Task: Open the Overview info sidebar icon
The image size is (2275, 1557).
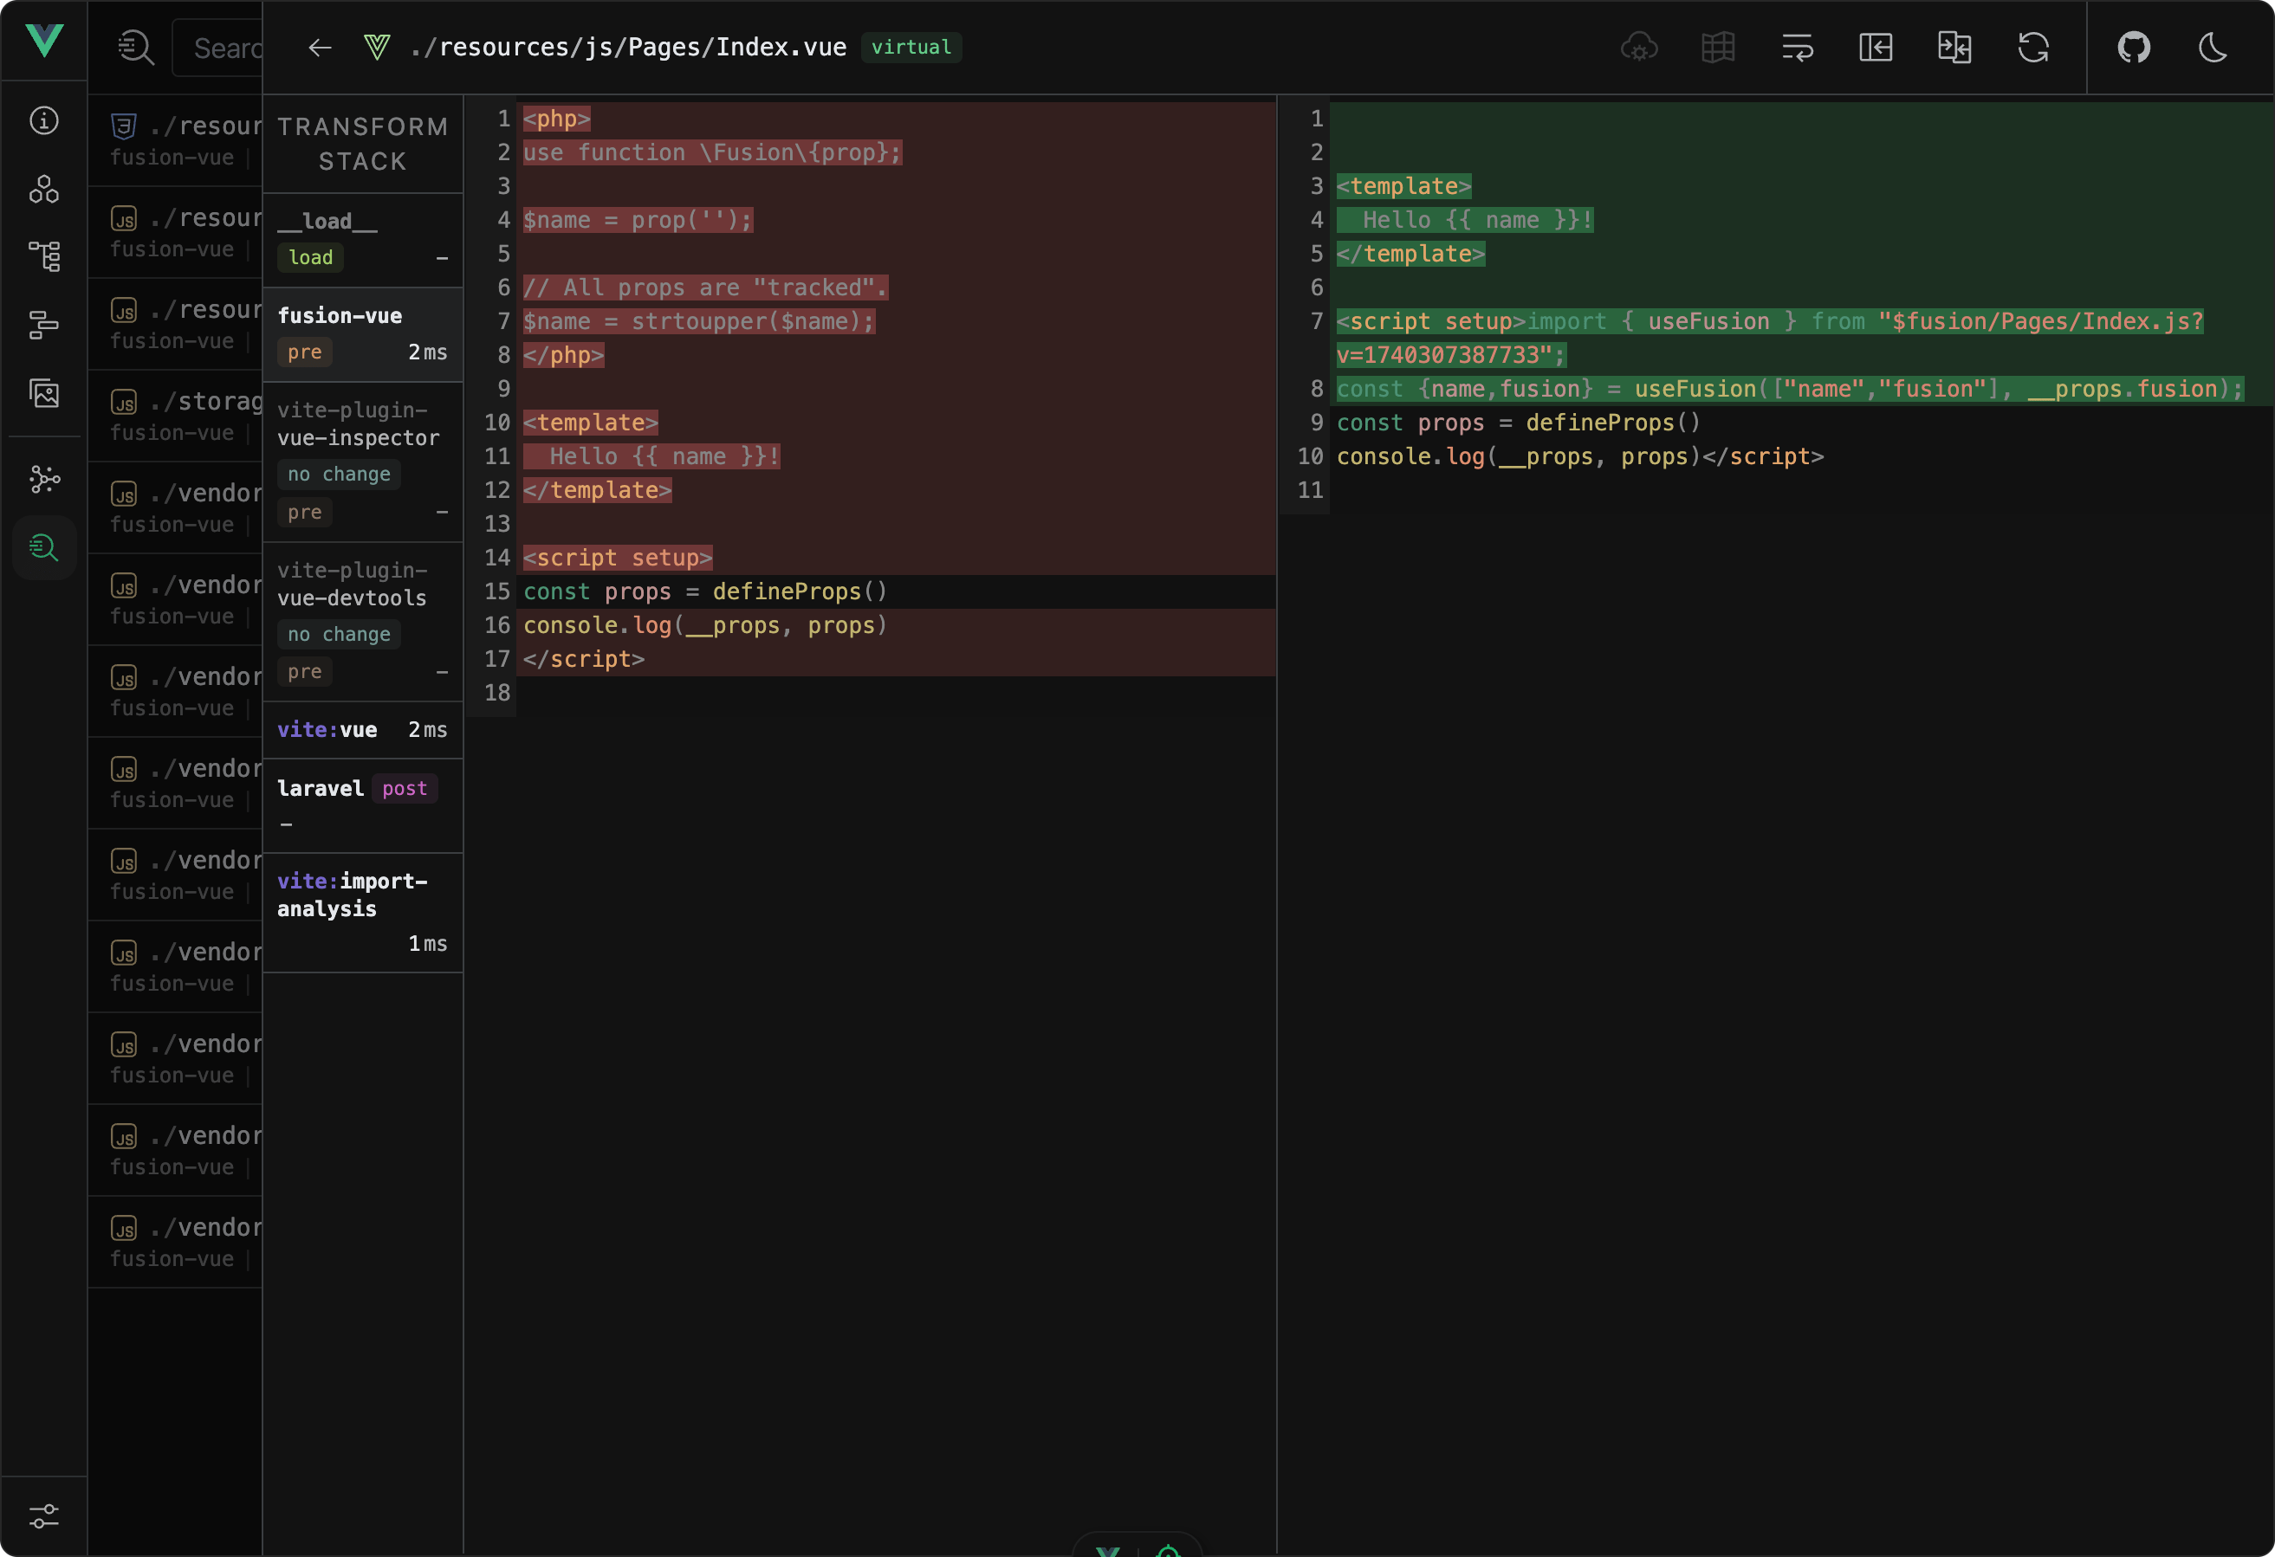Action: click(44, 120)
